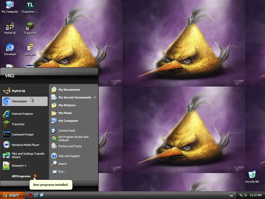Viewport: 265px width, 199px height.
Task: Launch TLauncher grass block desktop shortcut
Action: click(x=30, y=28)
